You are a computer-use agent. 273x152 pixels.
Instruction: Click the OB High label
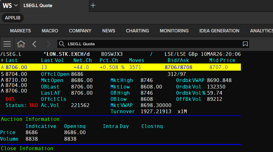120,93
